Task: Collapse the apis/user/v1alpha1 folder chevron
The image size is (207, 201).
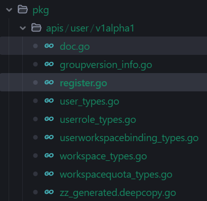Action: pos(23,28)
